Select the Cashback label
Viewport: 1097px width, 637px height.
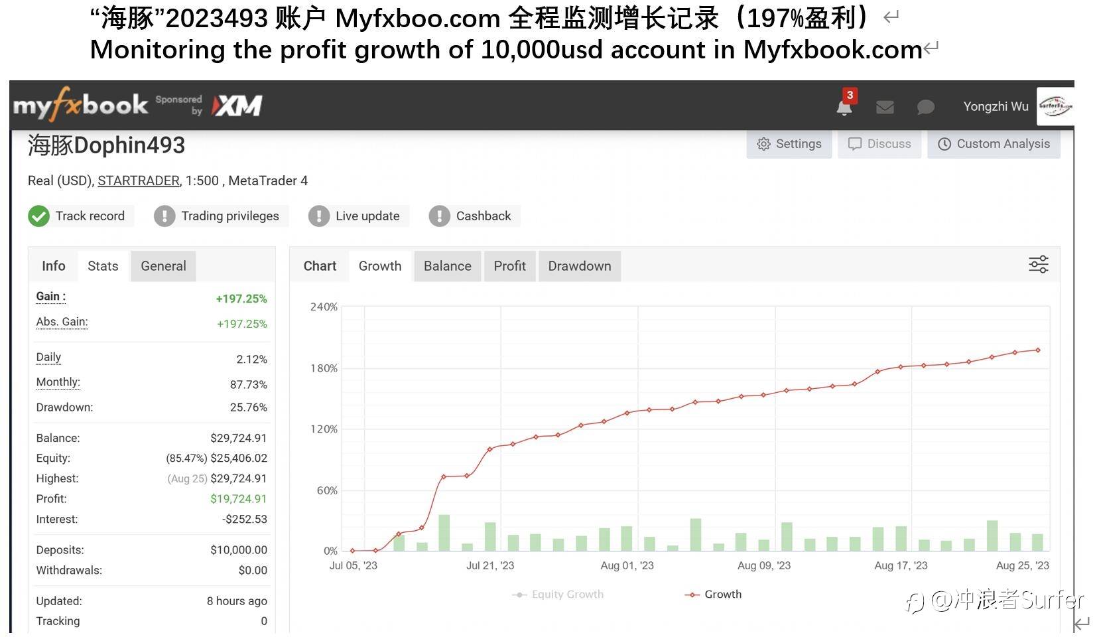[x=484, y=216]
